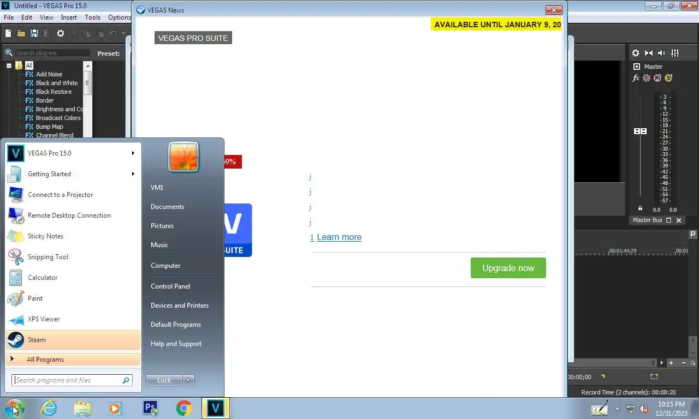The height and width of the screenshot is (419, 699).
Task: Select the Broadcast Colors effect
Action: [58, 118]
